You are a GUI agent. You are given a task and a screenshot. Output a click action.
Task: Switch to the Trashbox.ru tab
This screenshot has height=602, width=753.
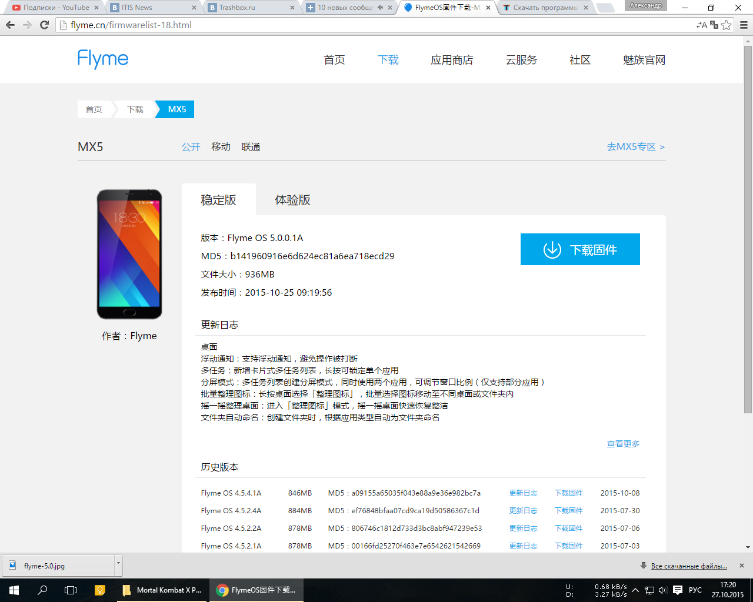click(252, 8)
